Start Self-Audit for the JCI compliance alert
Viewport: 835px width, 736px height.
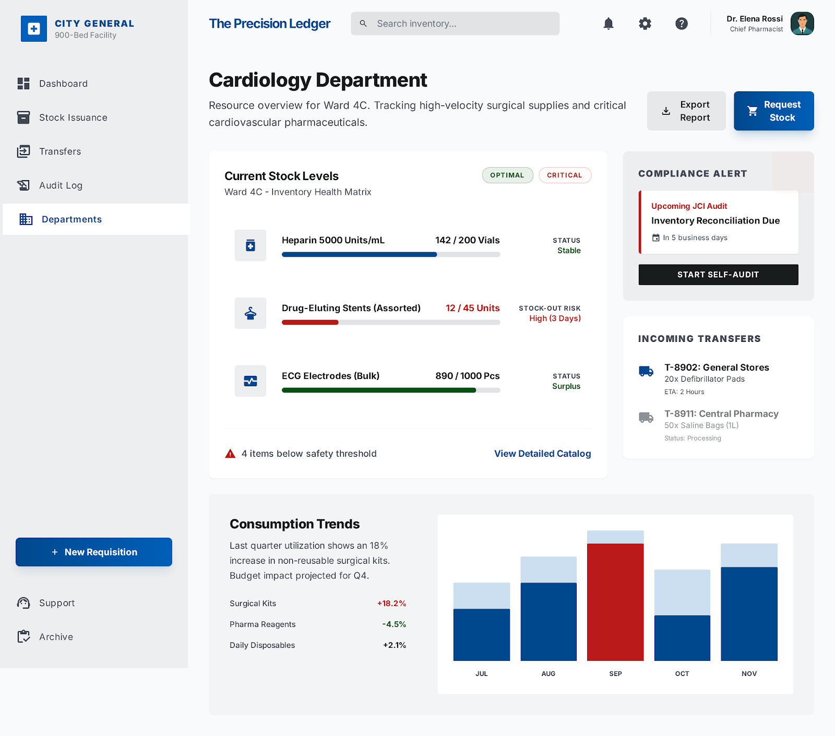coord(718,275)
